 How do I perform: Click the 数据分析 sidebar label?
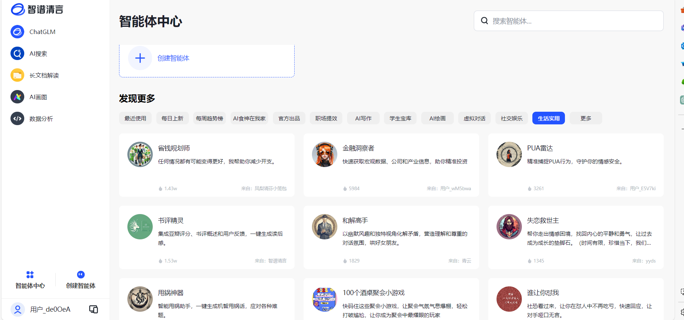pos(41,119)
